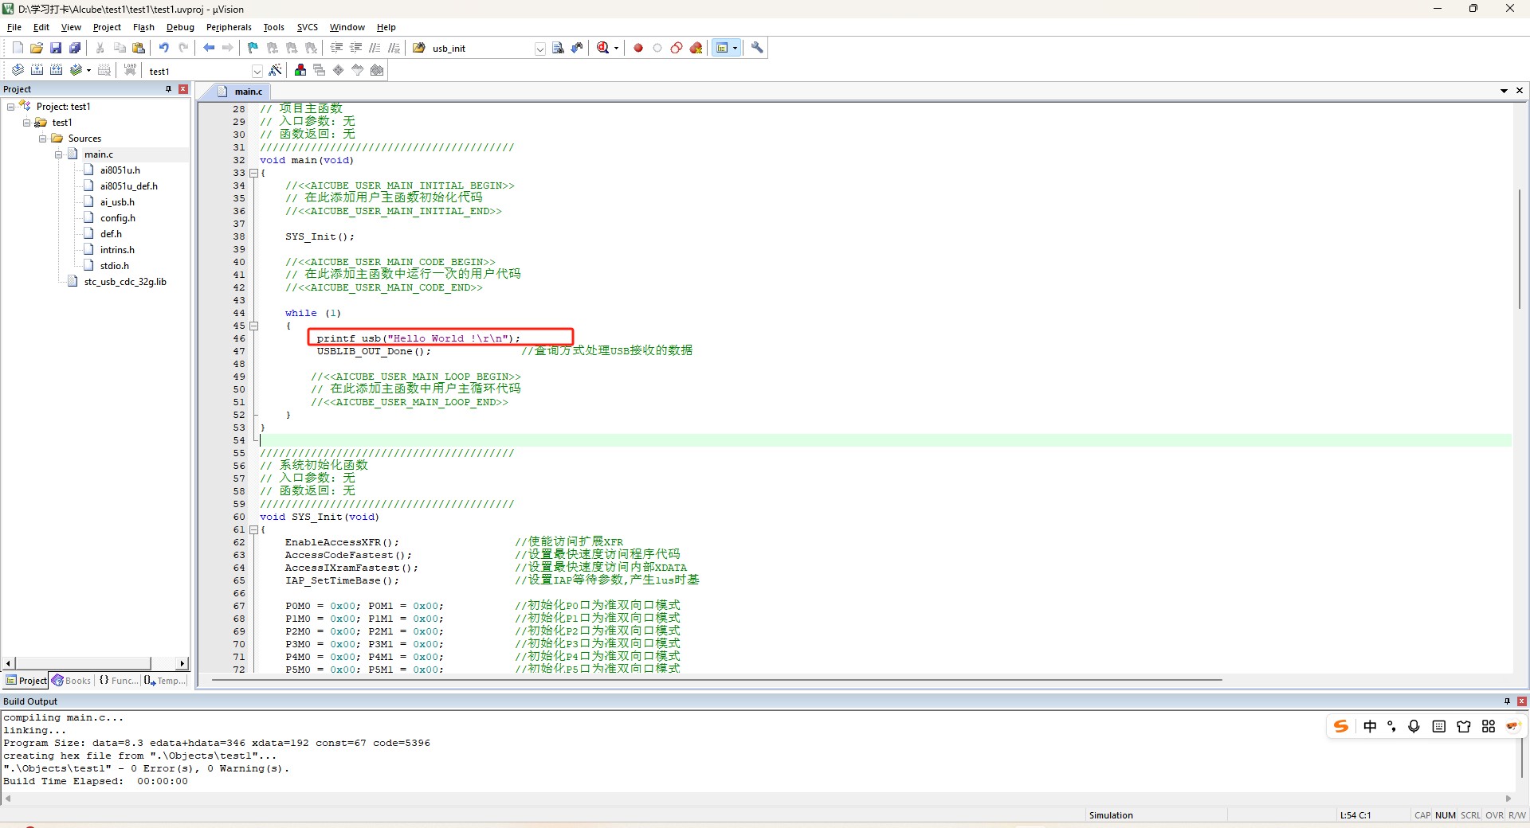Viewport: 1530px width, 828px height.
Task: Switch to the Books panel tab
Action: click(72, 681)
